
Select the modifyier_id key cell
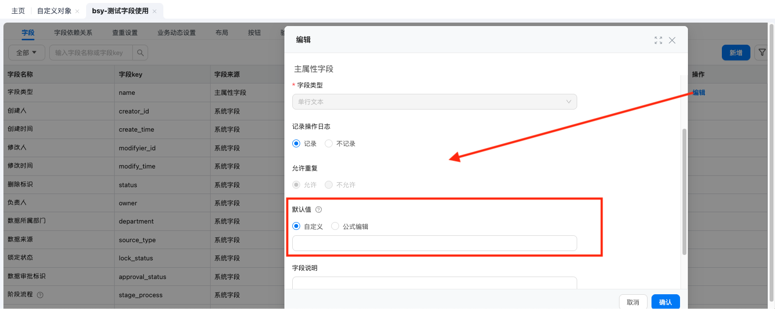click(x=137, y=148)
